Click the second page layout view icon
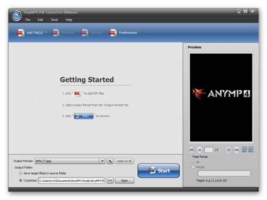 click(x=251, y=150)
